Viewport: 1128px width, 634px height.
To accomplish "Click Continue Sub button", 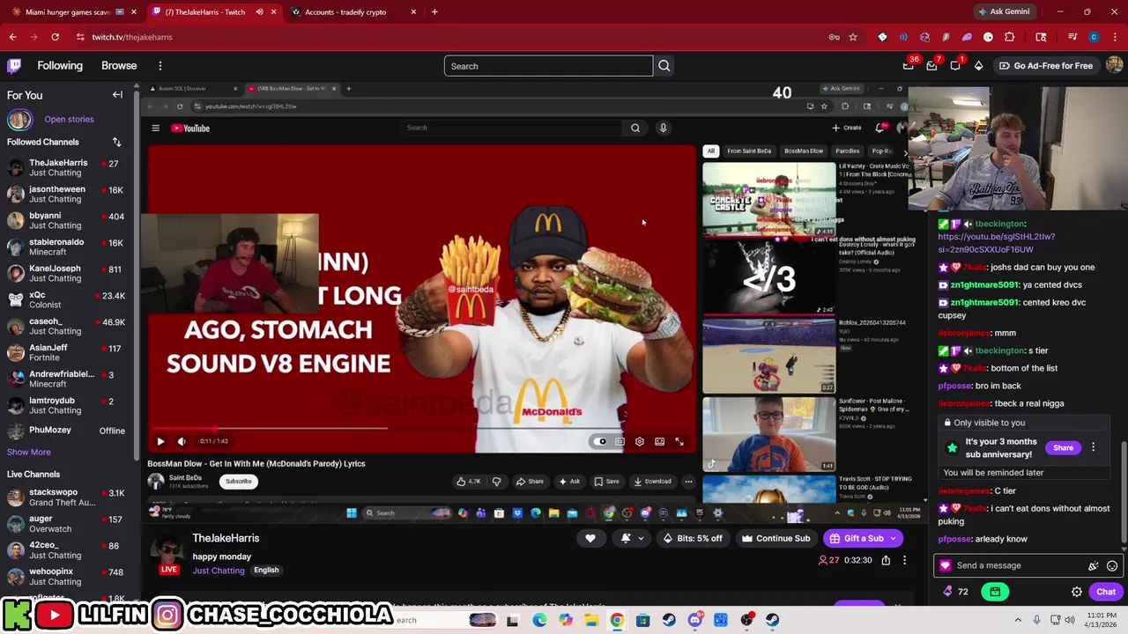I will [775, 538].
